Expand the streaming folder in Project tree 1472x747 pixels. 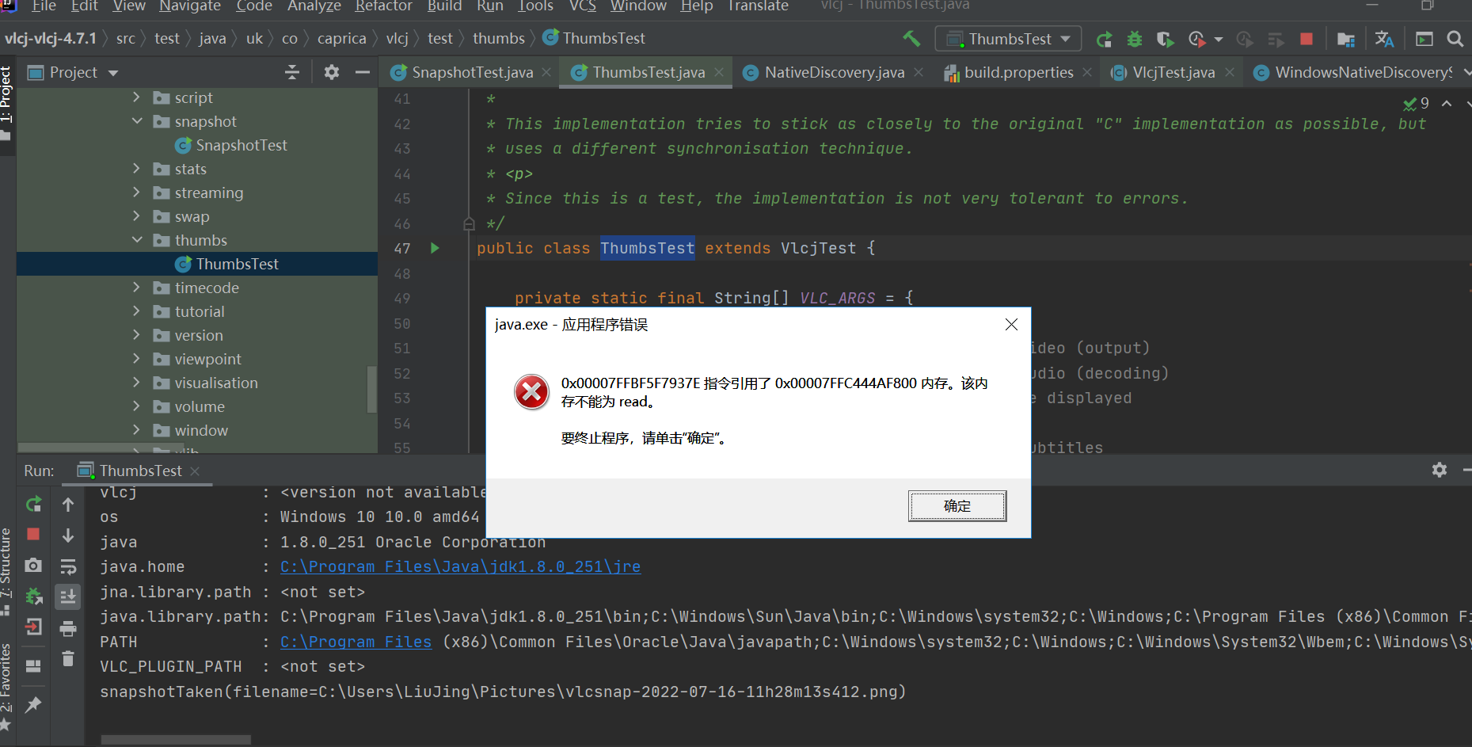coord(137,192)
